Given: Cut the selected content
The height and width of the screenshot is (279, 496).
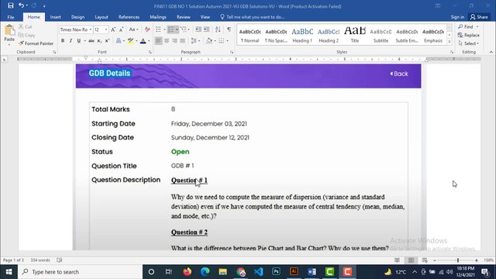Looking at the screenshot, I should (x=26, y=26).
